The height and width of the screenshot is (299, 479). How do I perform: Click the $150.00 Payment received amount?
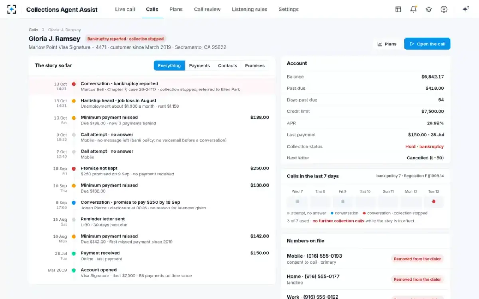pyautogui.click(x=259, y=253)
